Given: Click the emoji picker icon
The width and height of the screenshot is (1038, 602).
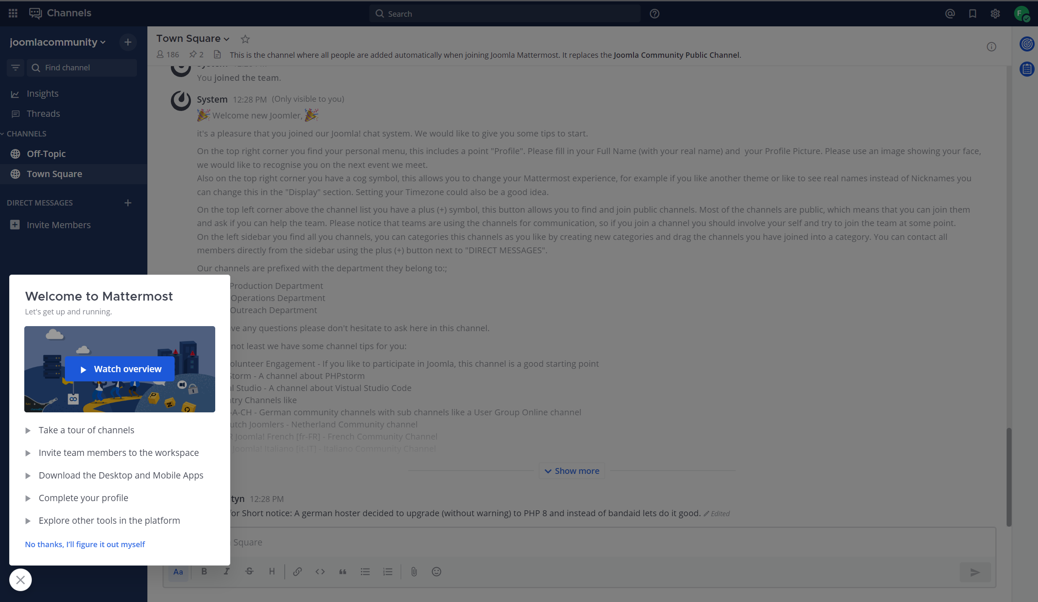Looking at the screenshot, I should coord(436,571).
